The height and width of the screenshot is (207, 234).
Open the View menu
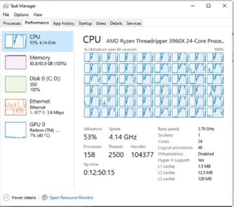[x=38, y=15]
